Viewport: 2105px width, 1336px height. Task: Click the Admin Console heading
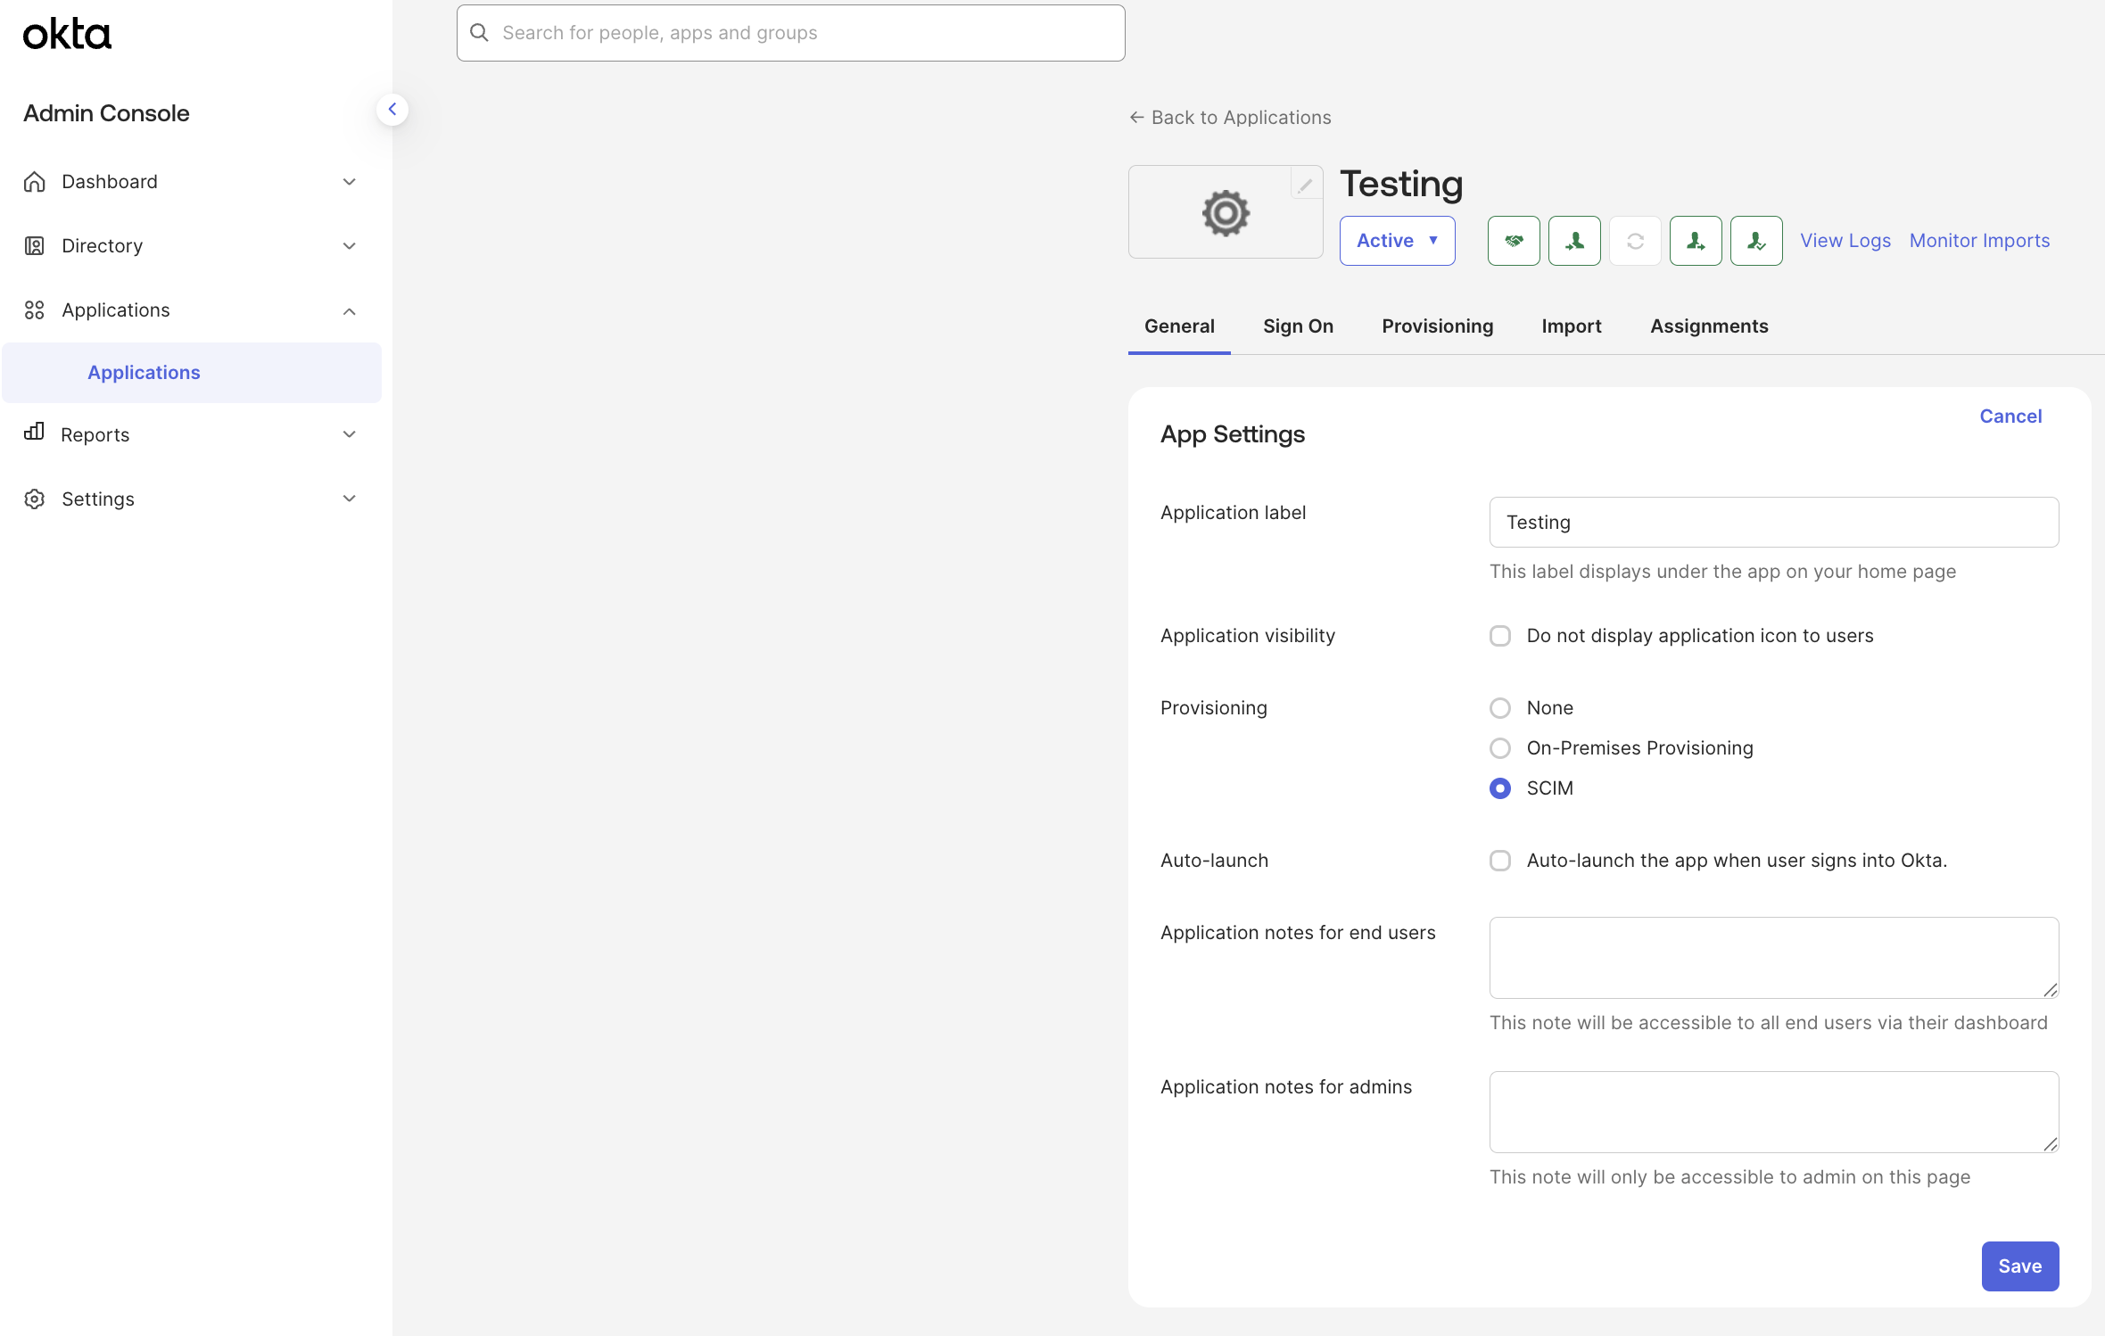pos(106,113)
